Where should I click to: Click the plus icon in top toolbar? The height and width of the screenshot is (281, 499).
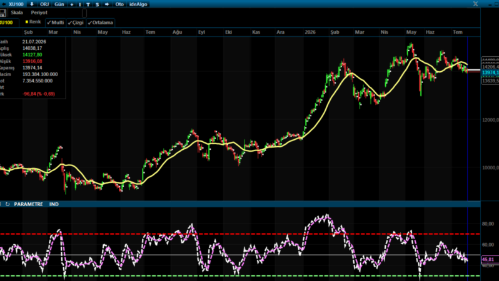point(72,4)
